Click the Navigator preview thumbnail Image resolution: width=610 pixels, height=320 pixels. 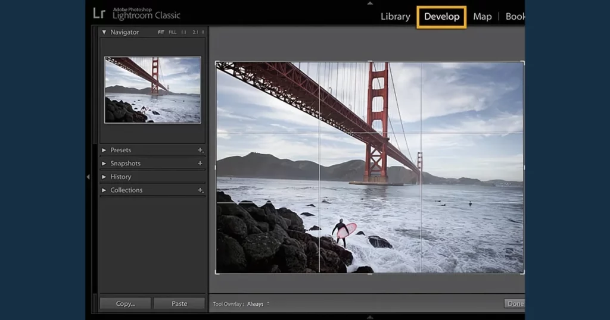pos(153,90)
